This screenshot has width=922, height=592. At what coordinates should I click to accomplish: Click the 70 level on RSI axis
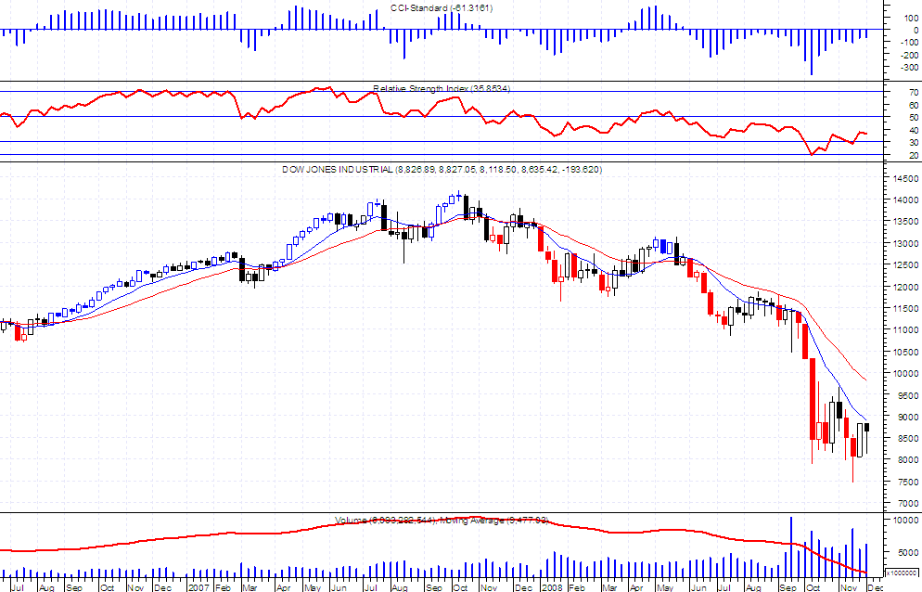[x=913, y=93]
